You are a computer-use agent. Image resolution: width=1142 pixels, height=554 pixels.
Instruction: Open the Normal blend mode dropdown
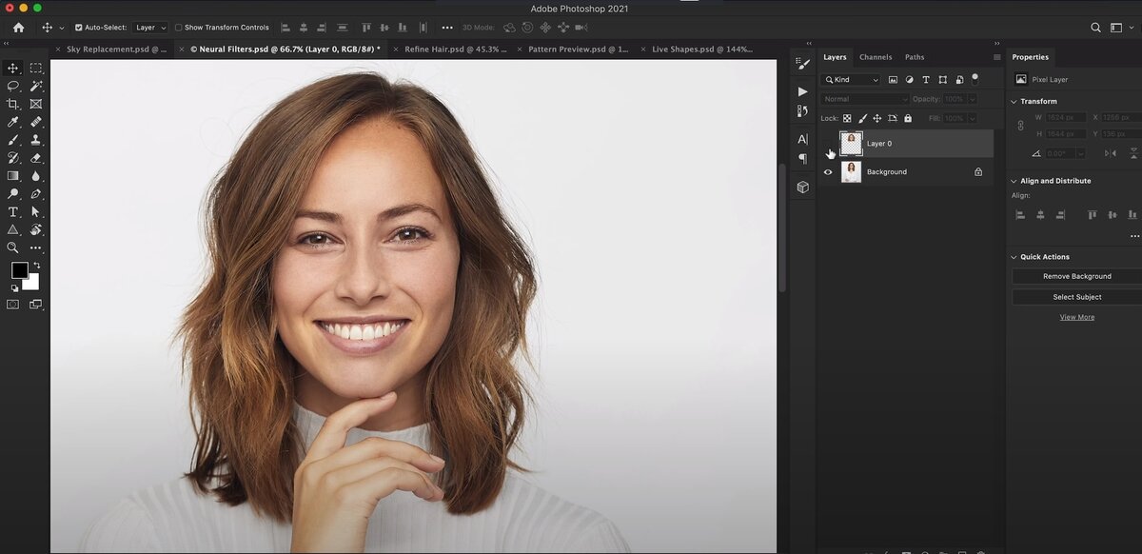[865, 99]
